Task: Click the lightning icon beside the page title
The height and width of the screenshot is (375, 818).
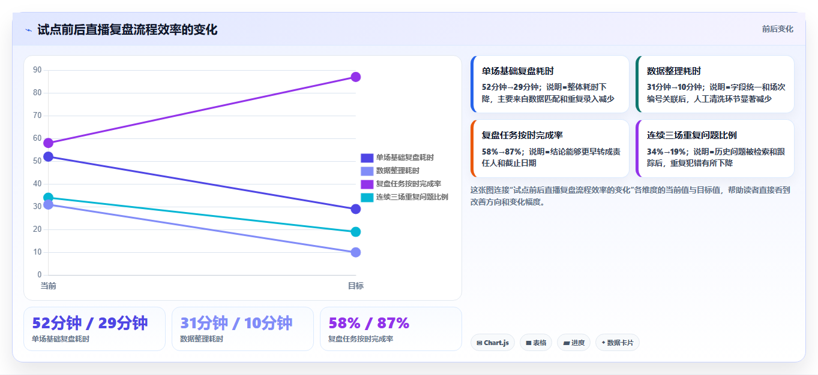Action: (29, 30)
